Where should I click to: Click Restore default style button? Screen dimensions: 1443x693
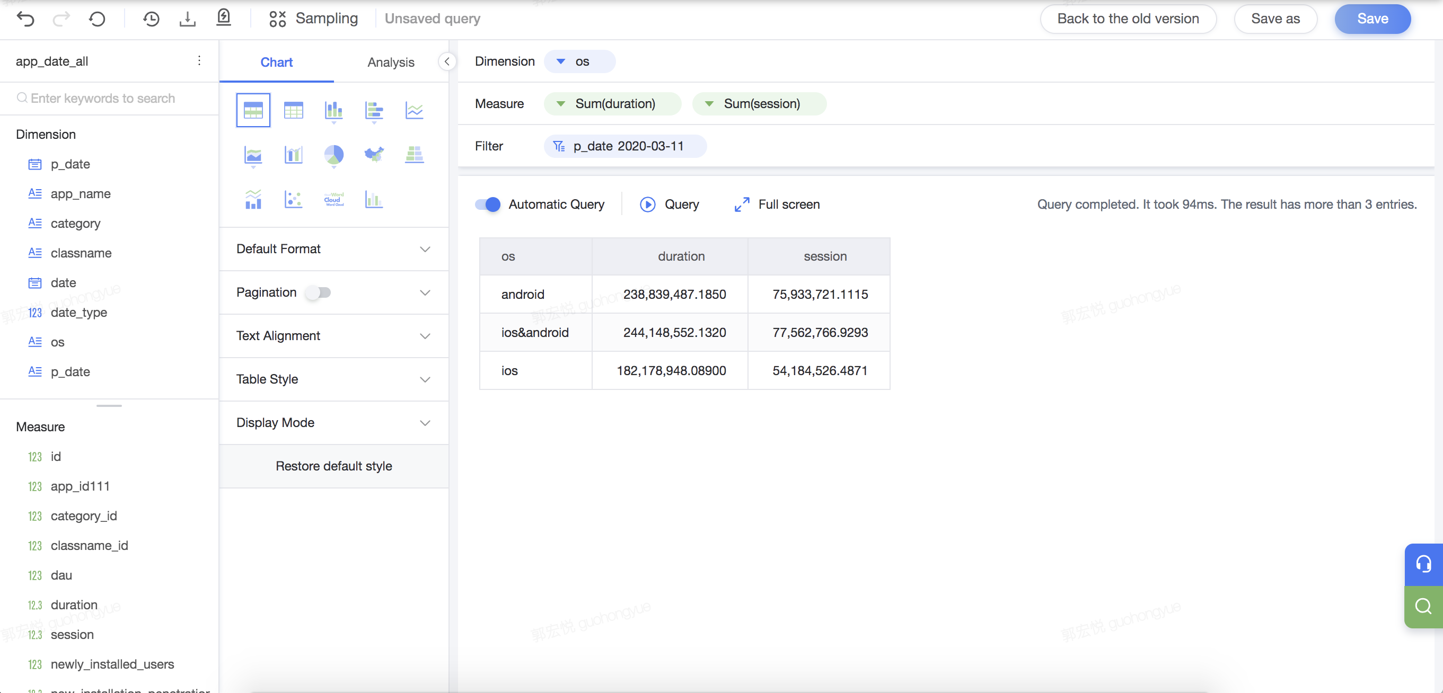(334, 466)
